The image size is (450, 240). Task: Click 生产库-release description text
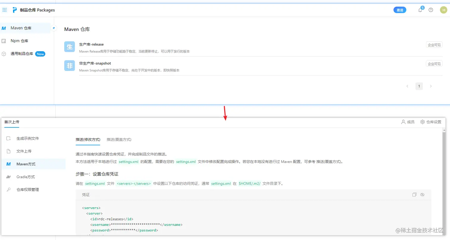135,52
